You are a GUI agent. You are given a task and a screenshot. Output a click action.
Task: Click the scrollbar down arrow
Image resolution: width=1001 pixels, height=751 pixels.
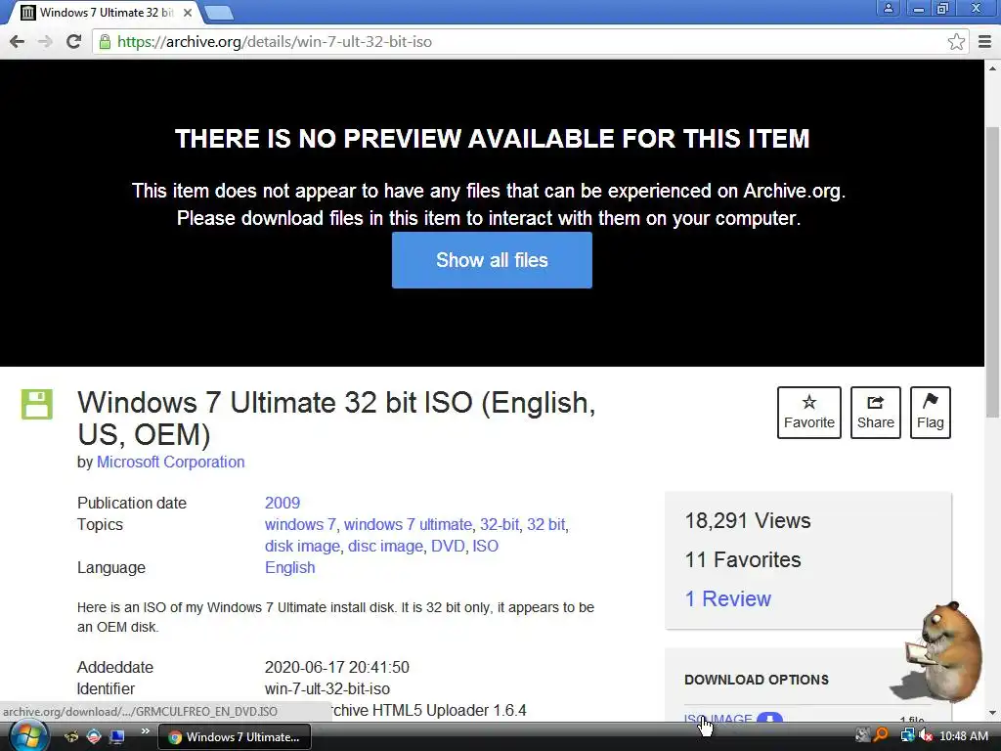[992, 713]
